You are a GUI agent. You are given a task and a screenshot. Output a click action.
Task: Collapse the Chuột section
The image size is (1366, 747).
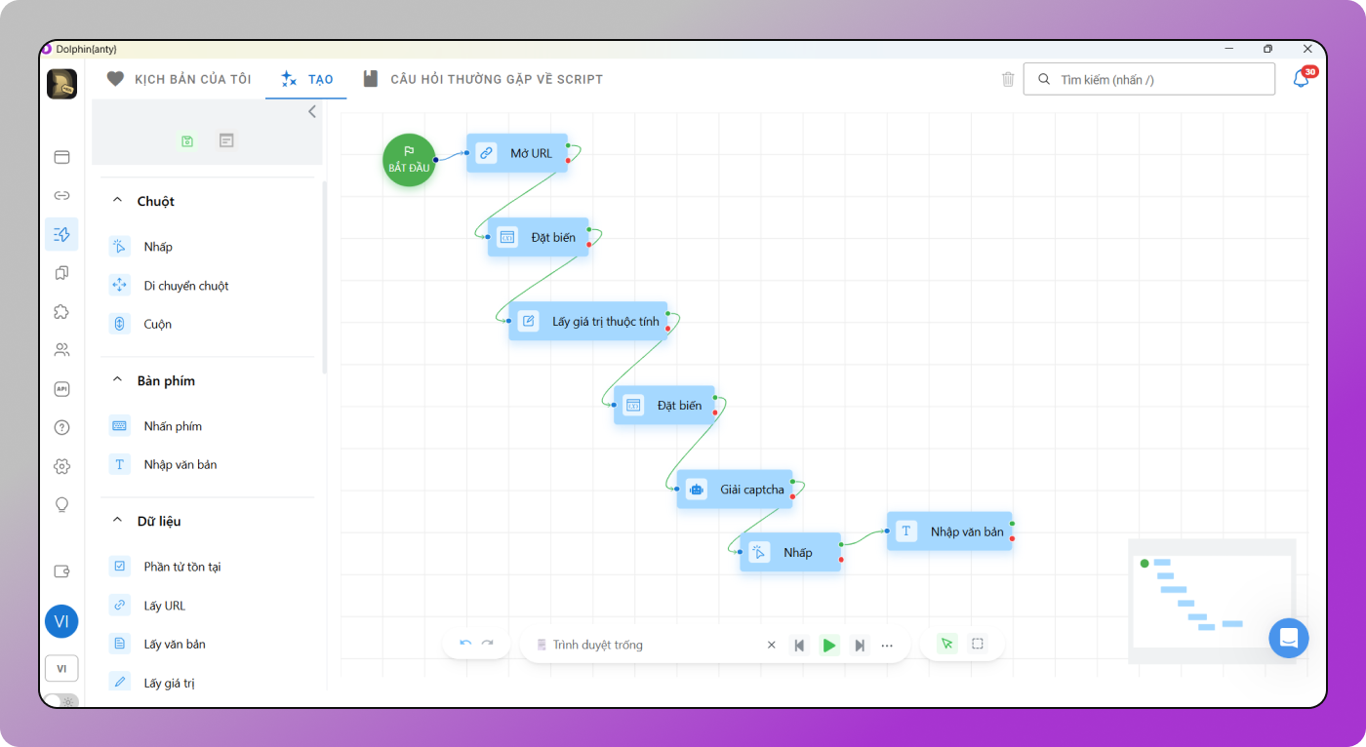pos(117,201)
